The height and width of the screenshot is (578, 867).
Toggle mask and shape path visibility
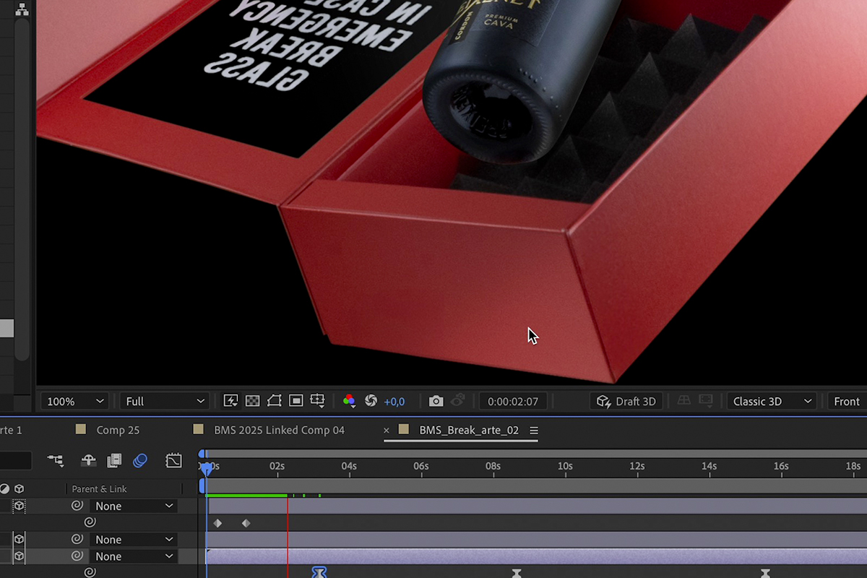point(274,401)
